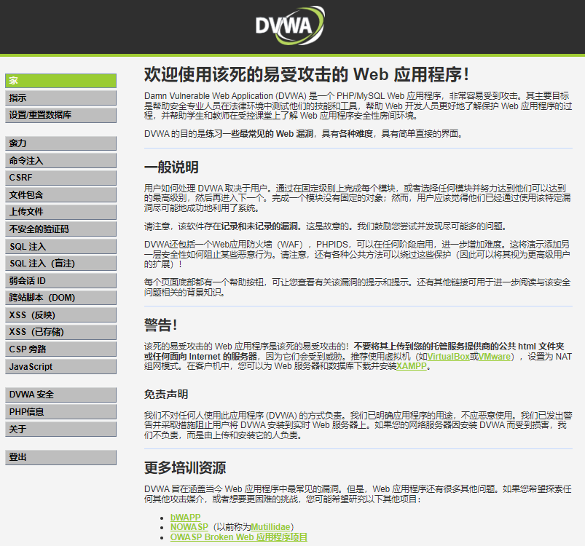Open the 关于 about page
The width and height of the screenshot is (585, 546).
tap(60, 429)
